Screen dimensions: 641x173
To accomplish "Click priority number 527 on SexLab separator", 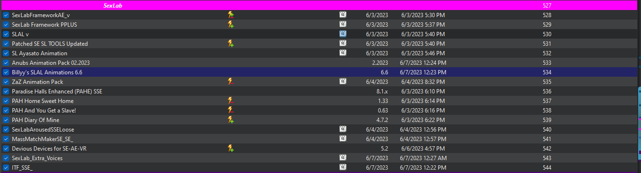I will [547, 6].
